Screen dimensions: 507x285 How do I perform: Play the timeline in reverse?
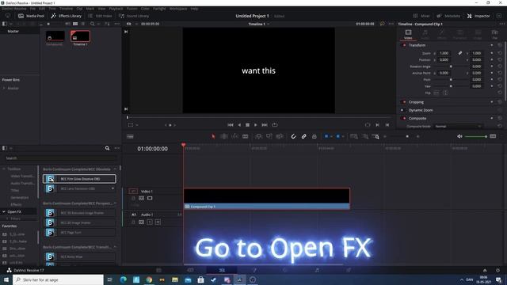click(x=239, y=125)
